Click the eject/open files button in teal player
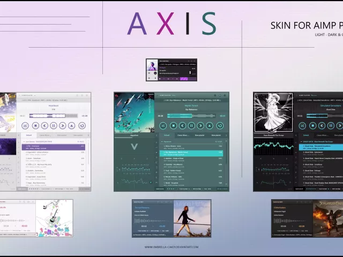343x257 pixels. [x=210, y=126]
